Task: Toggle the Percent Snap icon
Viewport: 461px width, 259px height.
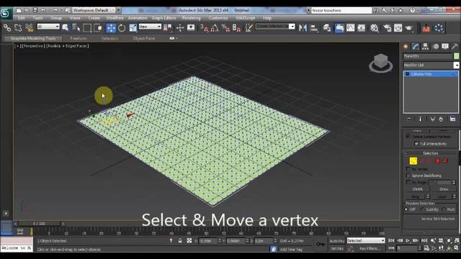Action: (225, 28)
